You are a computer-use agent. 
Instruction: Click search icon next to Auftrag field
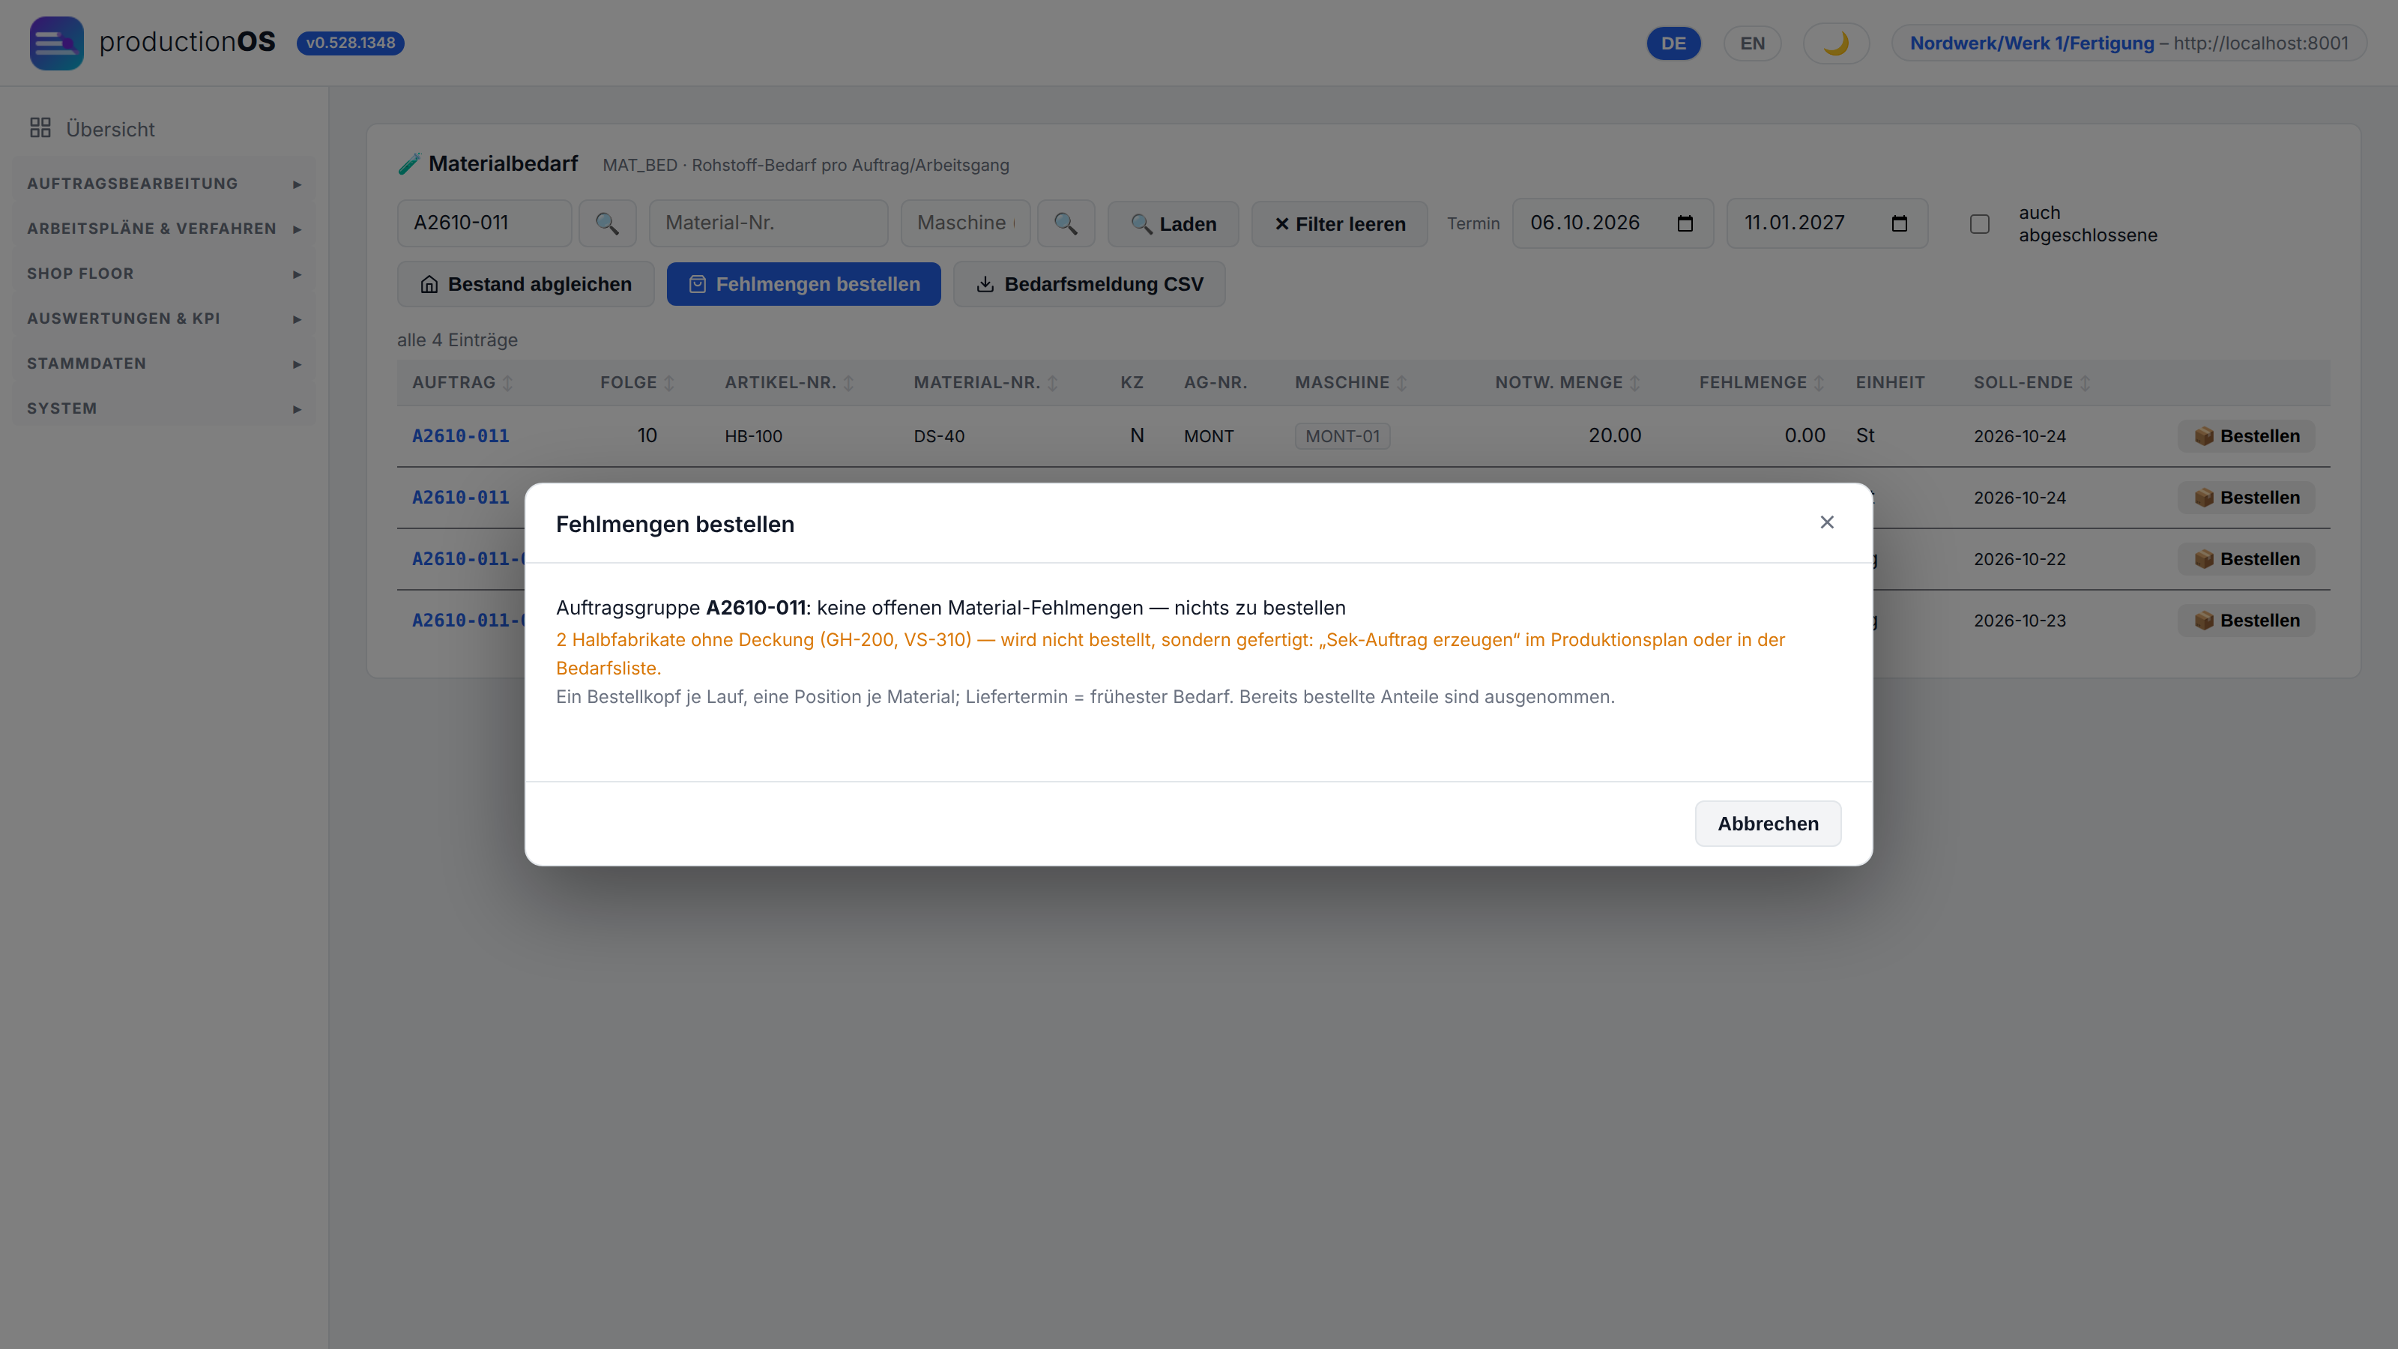click(x=607, y=223)
